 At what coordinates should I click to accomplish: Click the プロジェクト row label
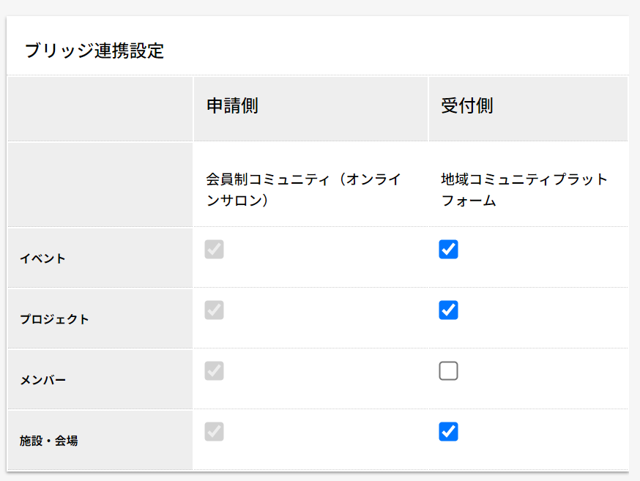pyautogui.click(x=54, y=319)
